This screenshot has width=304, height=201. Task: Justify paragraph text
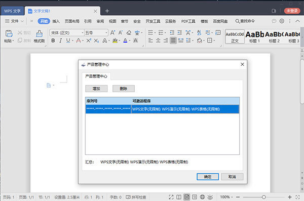pyautogui.click(x=173, y=41)
